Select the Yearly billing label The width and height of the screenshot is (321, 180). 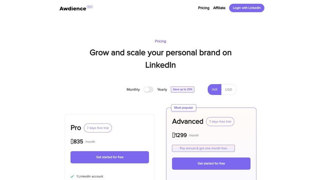(x=162, y=90)
